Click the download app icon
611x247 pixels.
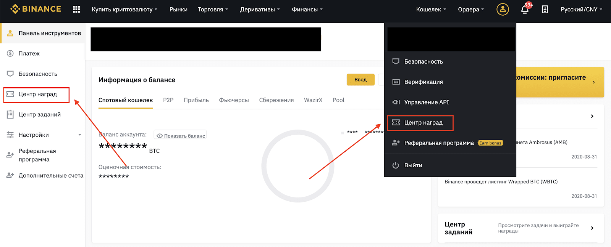[x=545, y=10]
